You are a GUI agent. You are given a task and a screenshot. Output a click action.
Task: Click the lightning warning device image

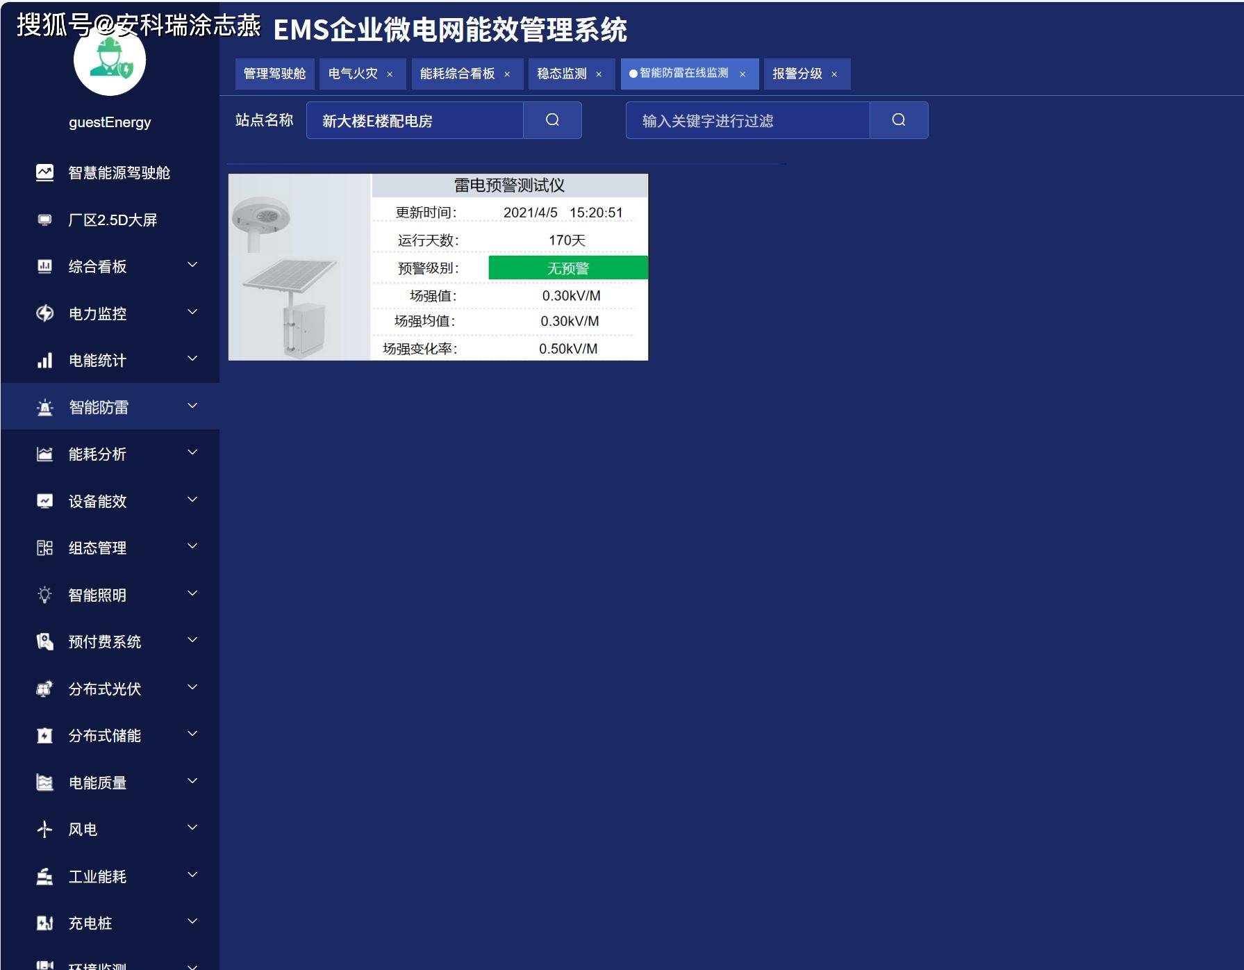click(299, 268)
